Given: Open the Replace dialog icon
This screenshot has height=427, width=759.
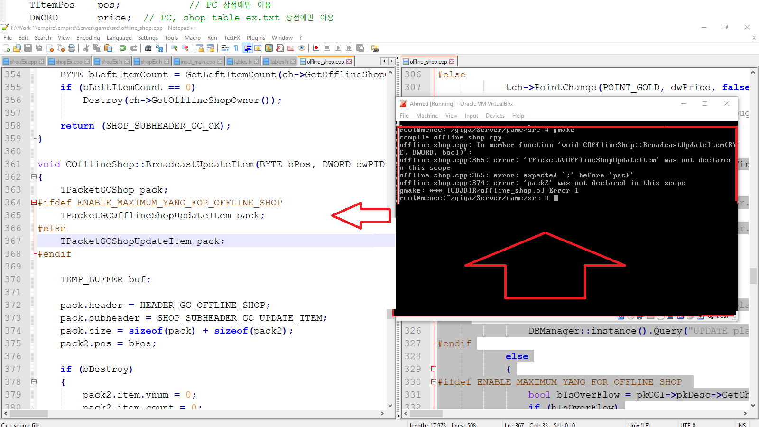Looking at the screenshot, I should pyautogui.click(x=159, y=48).
